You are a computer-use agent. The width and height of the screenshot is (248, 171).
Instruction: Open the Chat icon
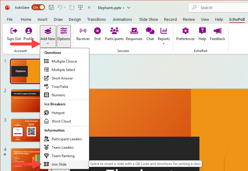[150, 31]
